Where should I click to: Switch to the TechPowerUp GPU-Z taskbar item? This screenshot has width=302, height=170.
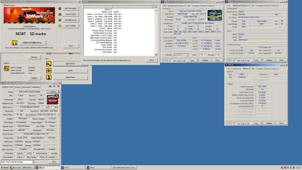coord(124,168)
